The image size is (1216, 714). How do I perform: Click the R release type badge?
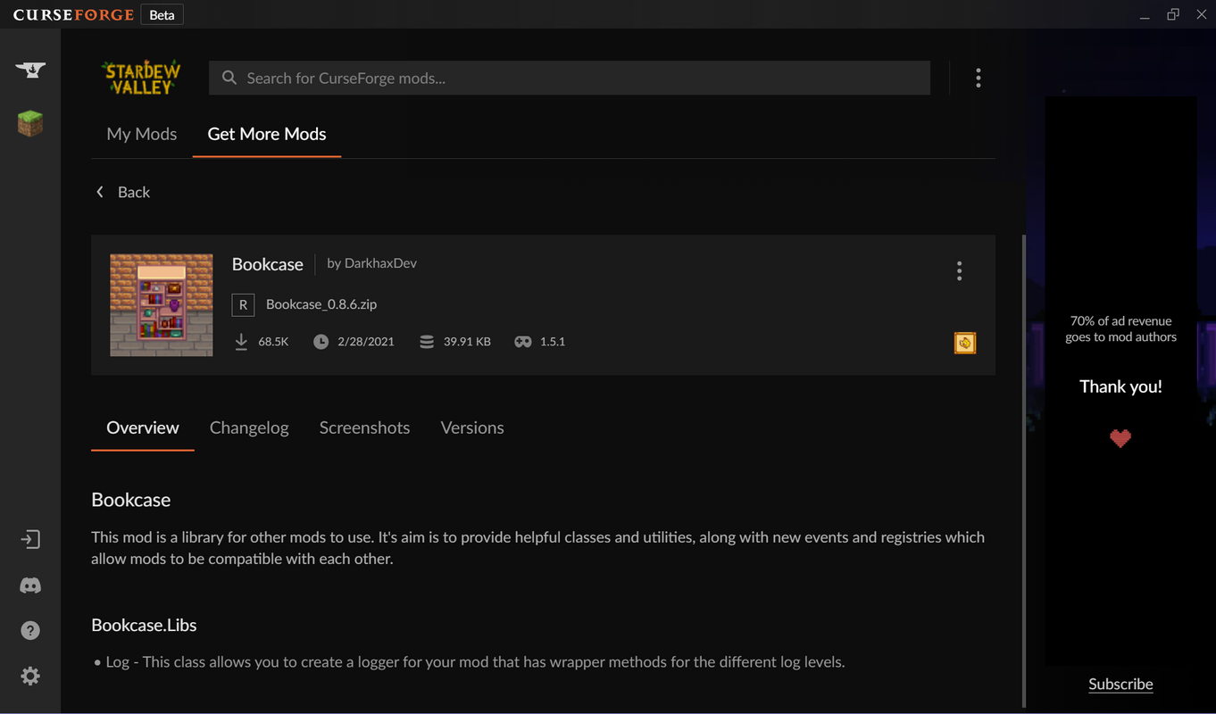243,304
